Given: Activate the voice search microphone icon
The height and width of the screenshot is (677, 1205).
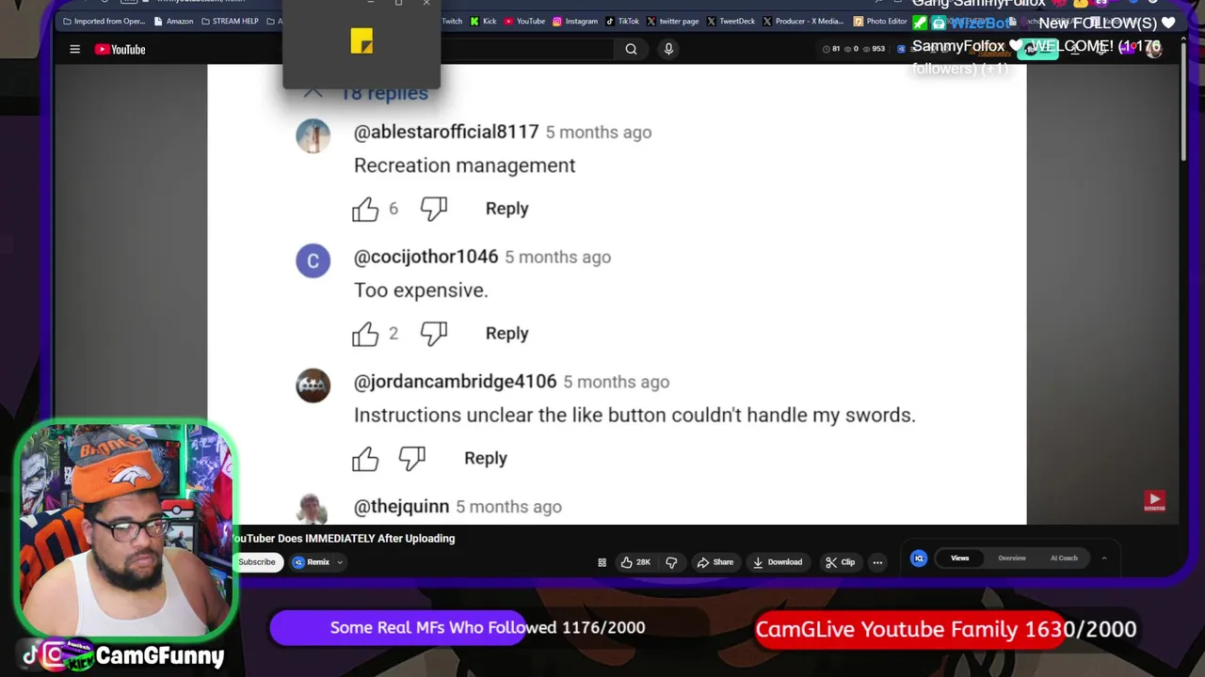Looking at the screenshot, I should pos(668,49).
